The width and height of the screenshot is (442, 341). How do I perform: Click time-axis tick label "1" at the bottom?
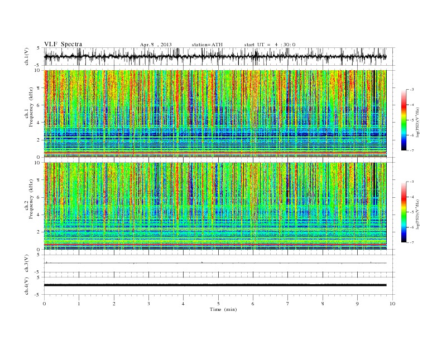[79, 304]
